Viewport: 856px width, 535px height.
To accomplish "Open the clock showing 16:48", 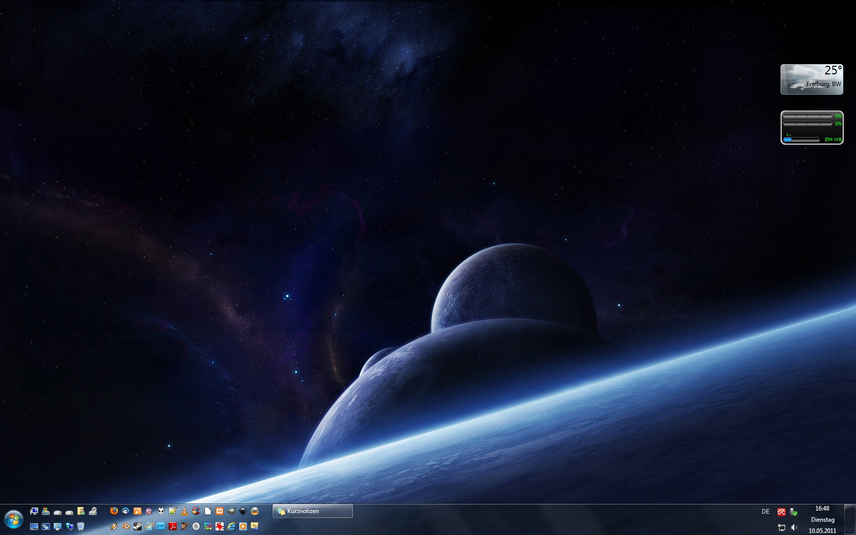I will pyautogui.click(x=822, y=509).
